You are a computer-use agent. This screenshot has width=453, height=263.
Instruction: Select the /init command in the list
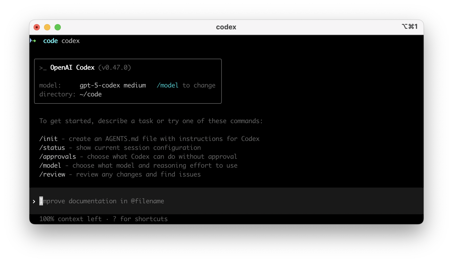point(48,139)
